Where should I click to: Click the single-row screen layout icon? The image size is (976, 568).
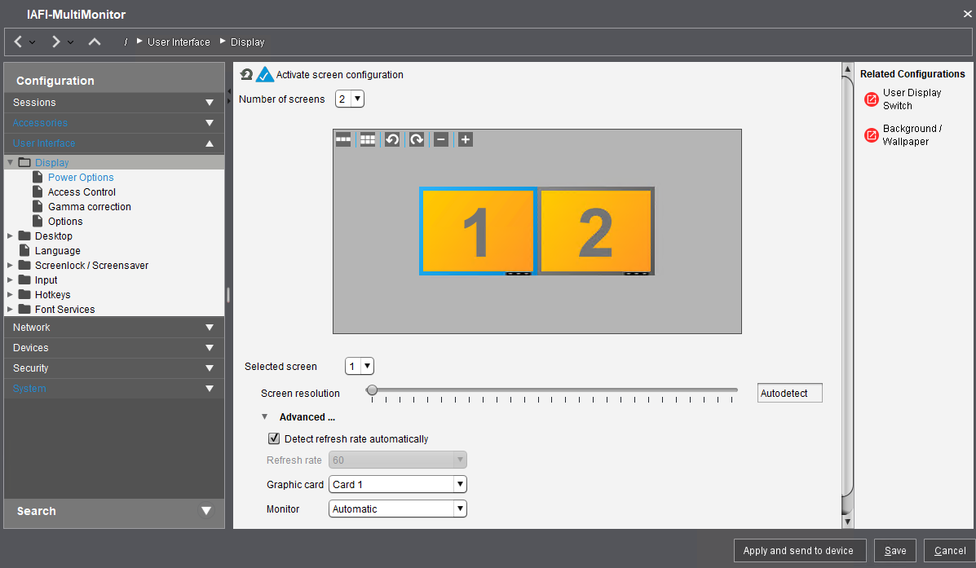coord(343,139)
